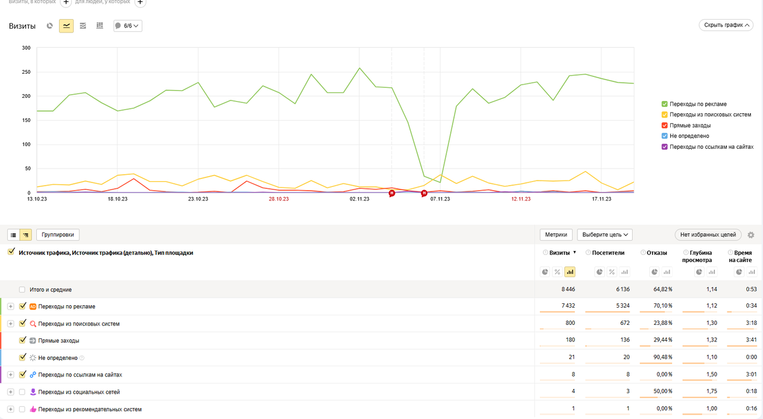Click first red annotation marker on chart
The height and width of the screenshot is (419, 763).
click(x=392, y=193)
